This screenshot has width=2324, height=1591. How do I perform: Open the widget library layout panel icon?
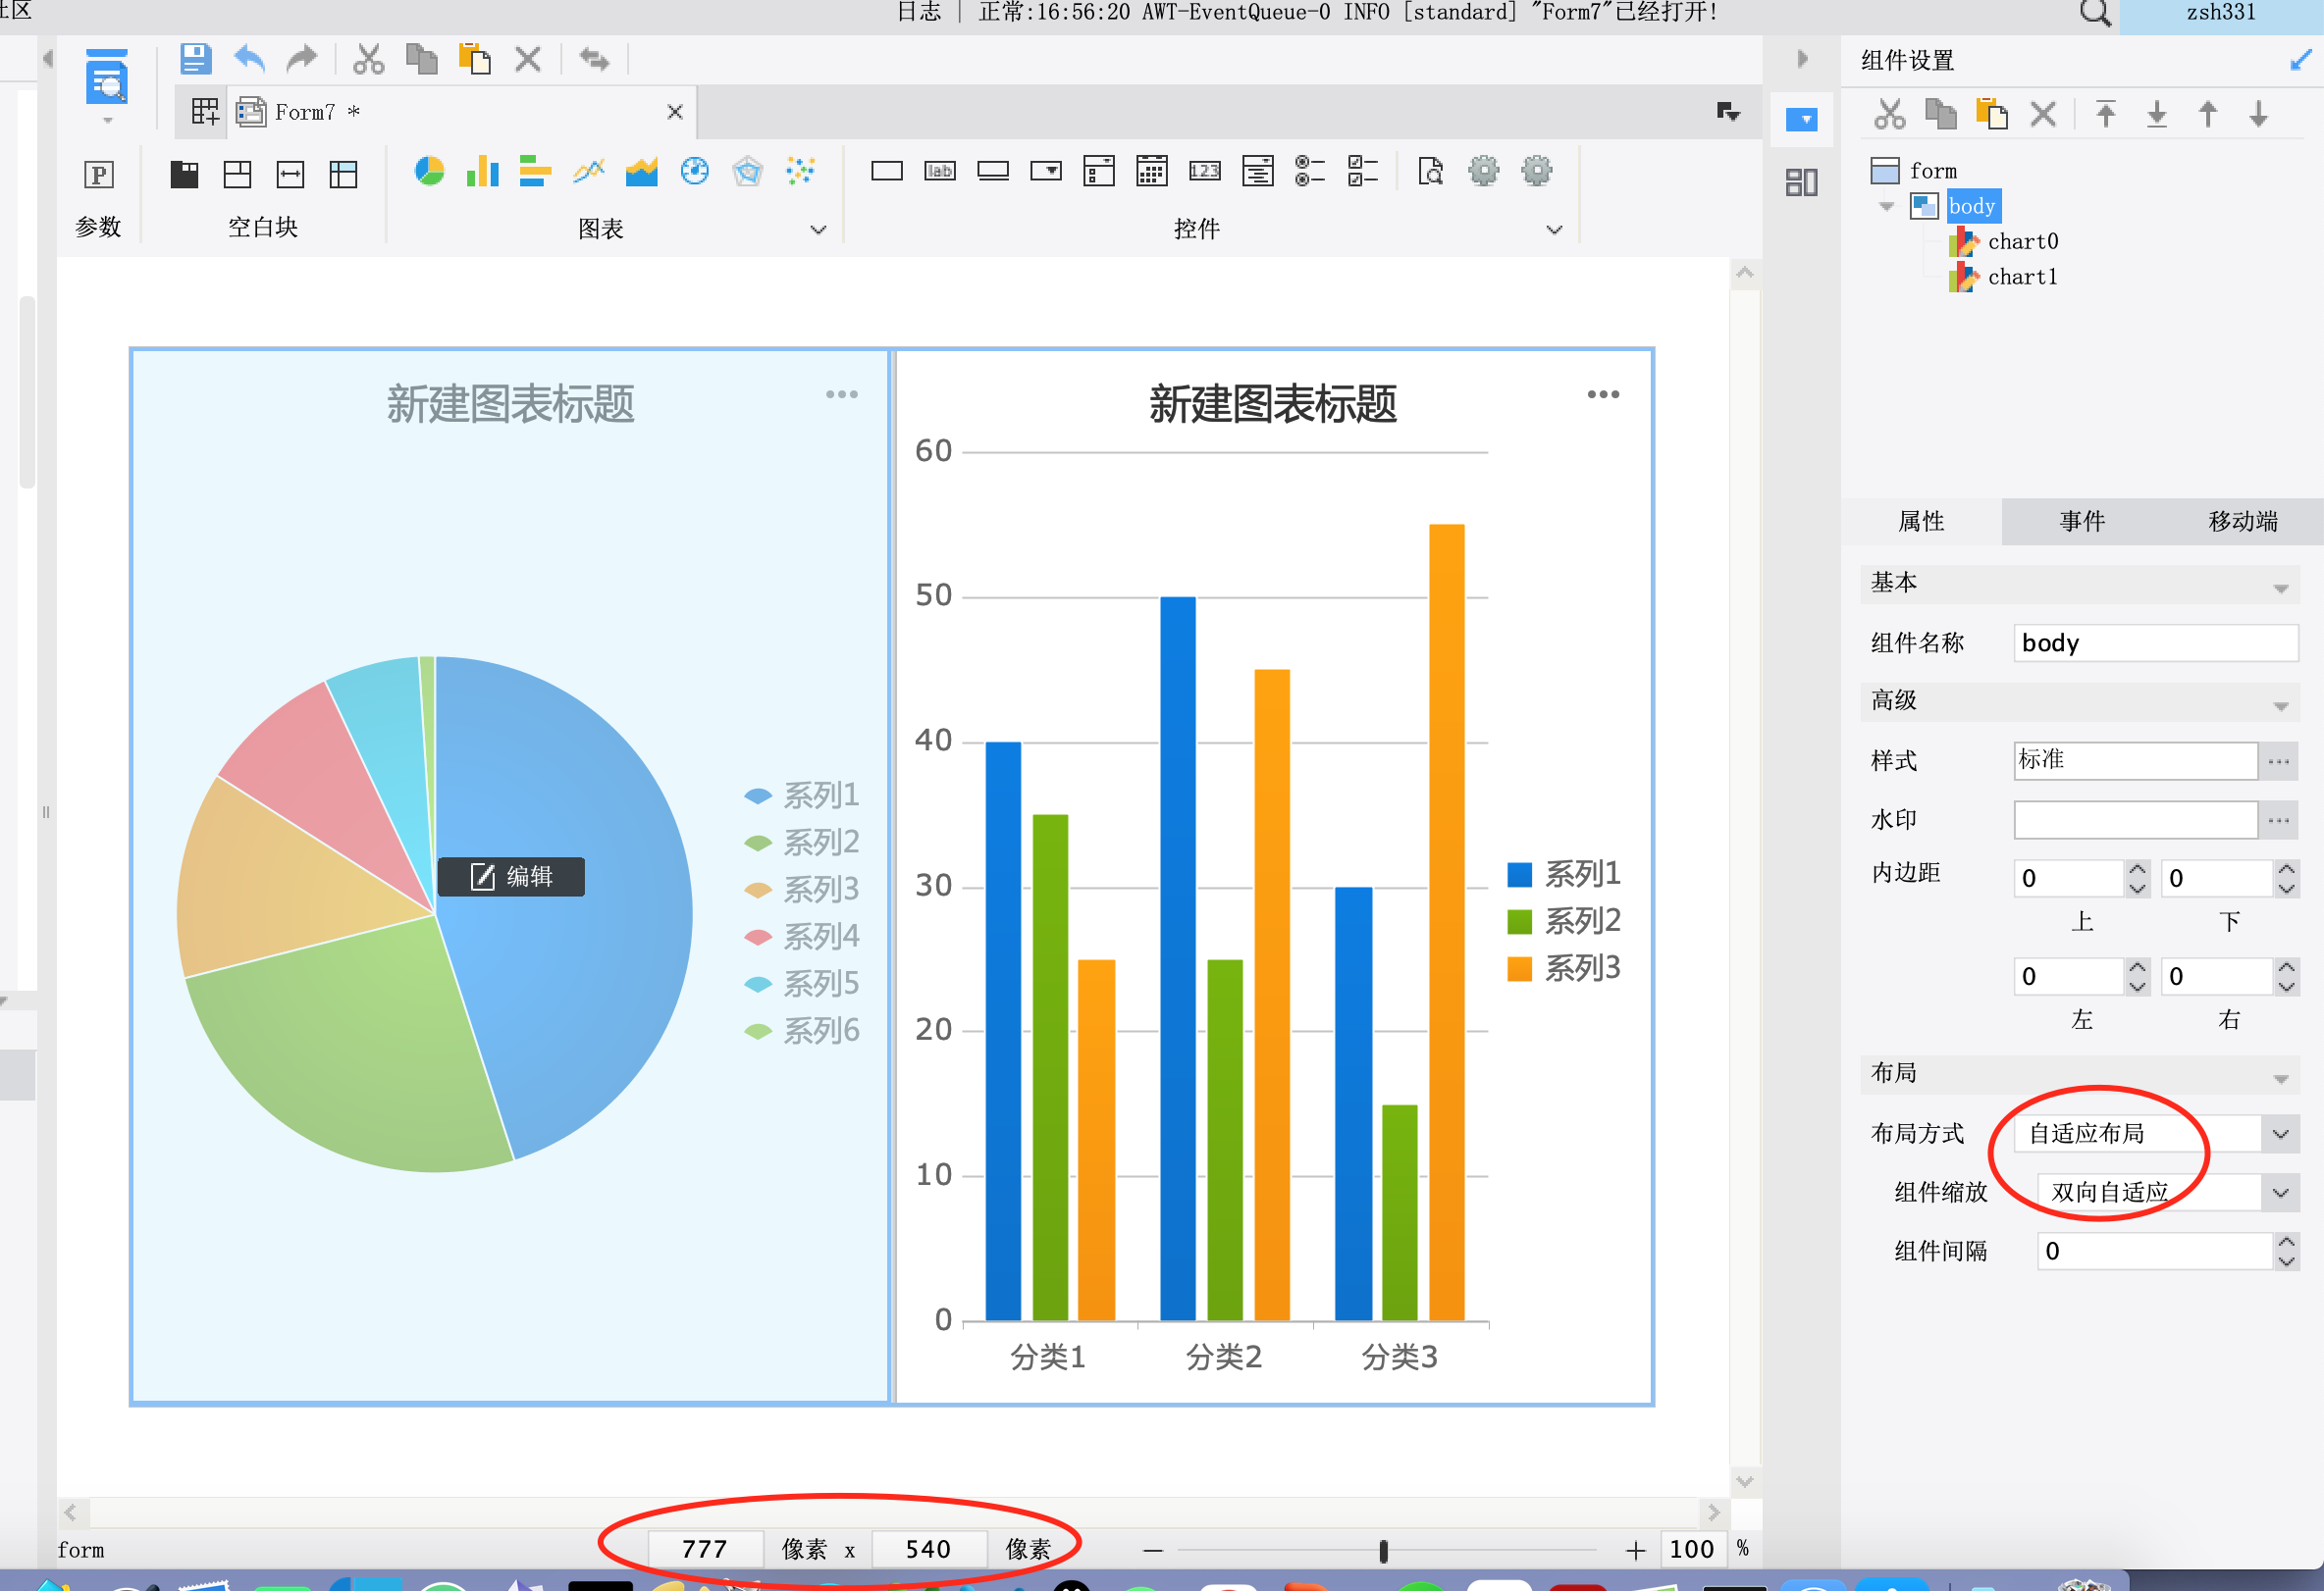click(1801, 182)
